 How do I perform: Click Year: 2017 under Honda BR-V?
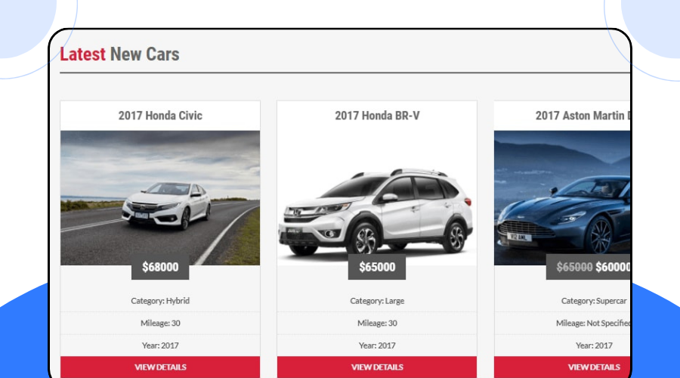pos(377,346)
